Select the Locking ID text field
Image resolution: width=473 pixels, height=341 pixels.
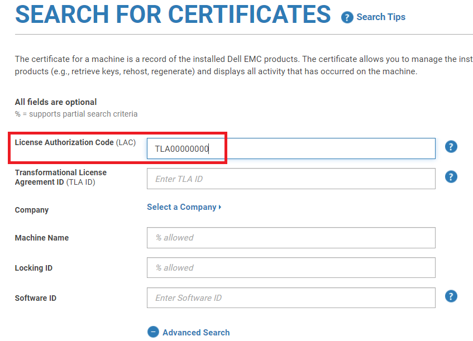(x=290, y=267)
